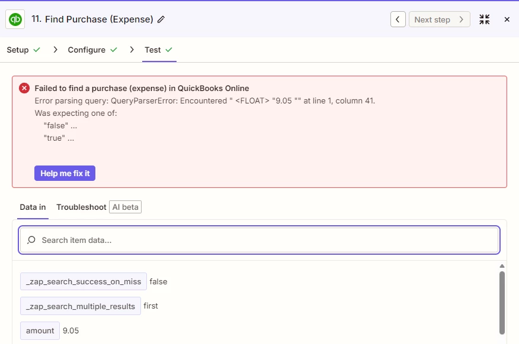This screenshot has height=344, width=519.
Task: Go to the previous step arrow
Action: (398, 20)
